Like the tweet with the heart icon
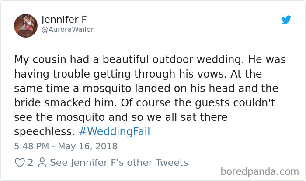The height and width of the screenshot is (181, 306). tap(20, 163)
